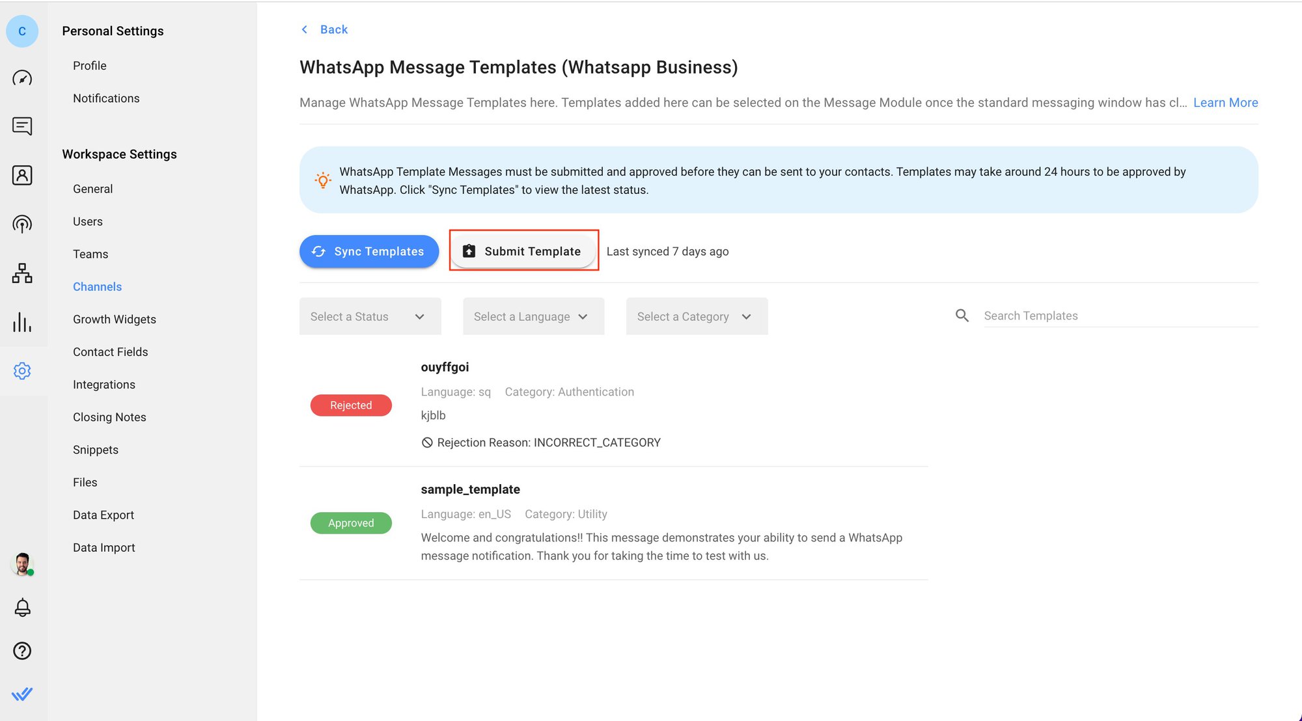The height and width of the screenshot is (721, 1302).
Task: Click the rejection reason prohibited icon
Action: pos(427,442)
